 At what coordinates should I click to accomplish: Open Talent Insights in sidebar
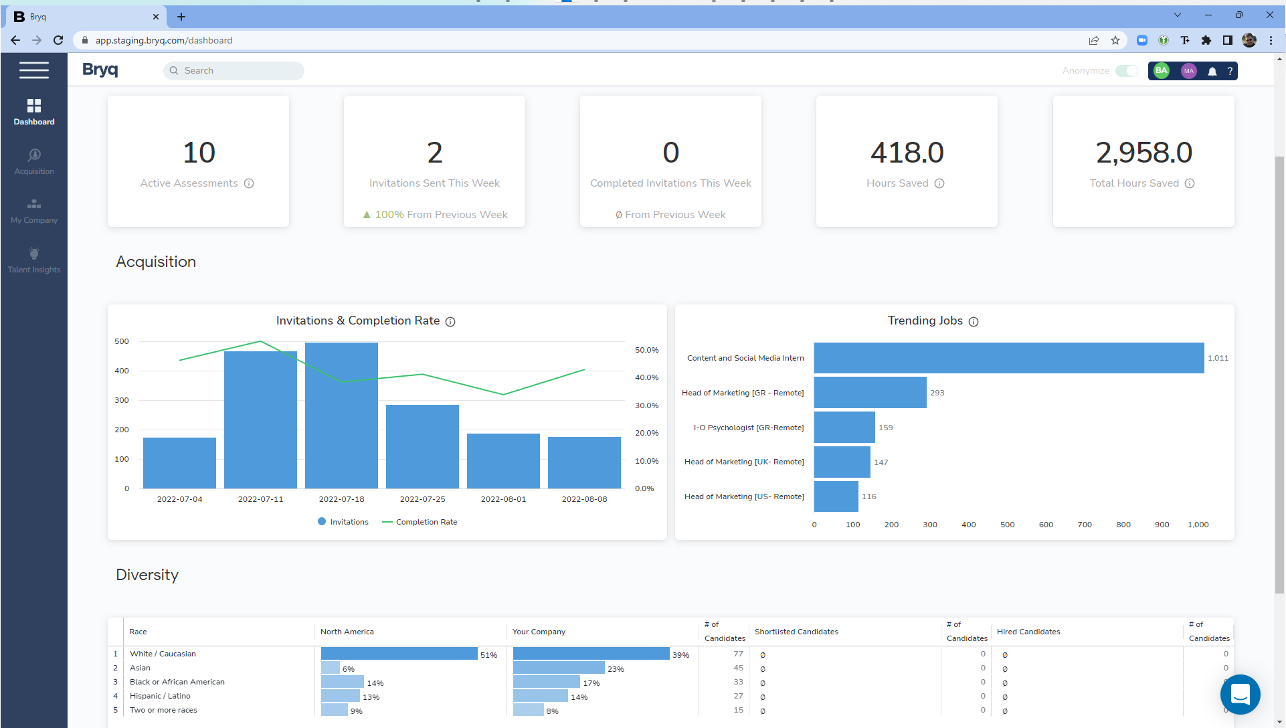pos(34,260)
